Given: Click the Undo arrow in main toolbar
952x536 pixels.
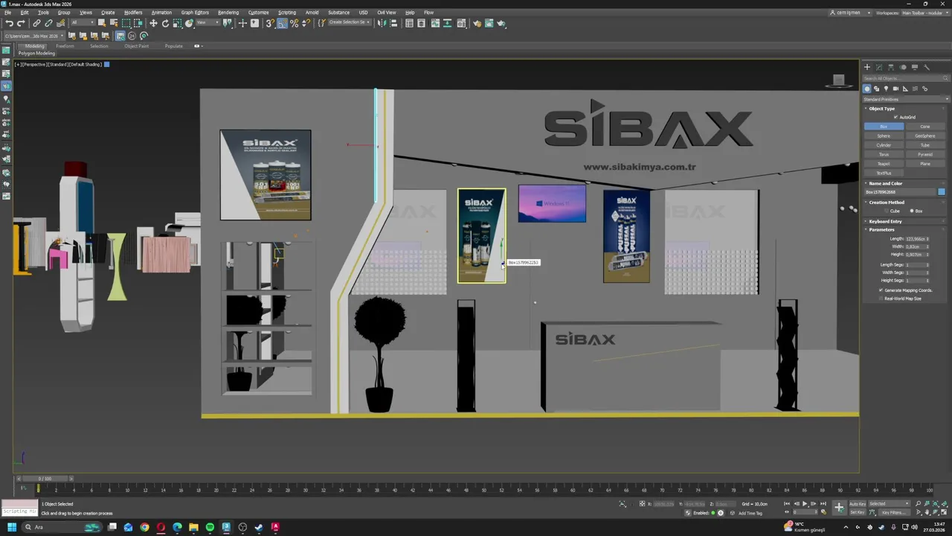Looking at the screenshot, I should tap(9, 23).
